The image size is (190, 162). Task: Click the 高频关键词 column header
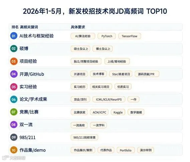click(29, 27)
